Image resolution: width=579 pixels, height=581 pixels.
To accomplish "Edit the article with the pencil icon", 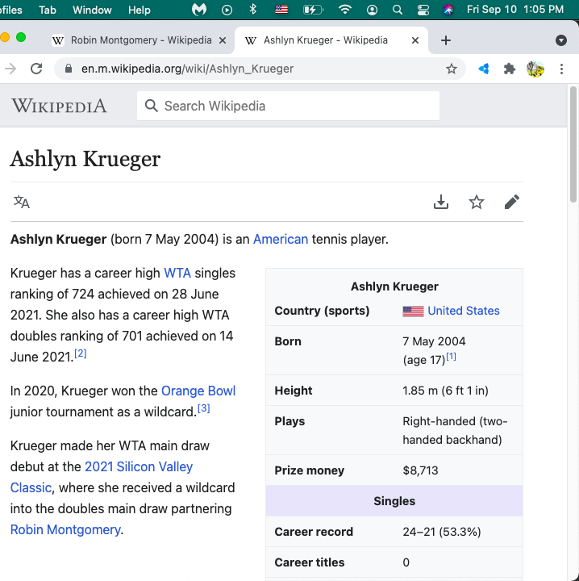I will tap(512, 203).
